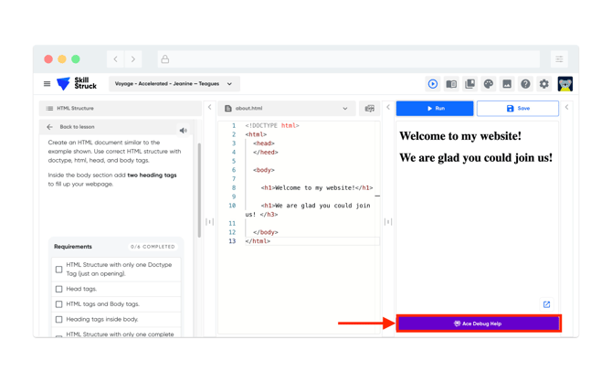
Task: Open preview in new window icon
Action: tap(547, 304)
